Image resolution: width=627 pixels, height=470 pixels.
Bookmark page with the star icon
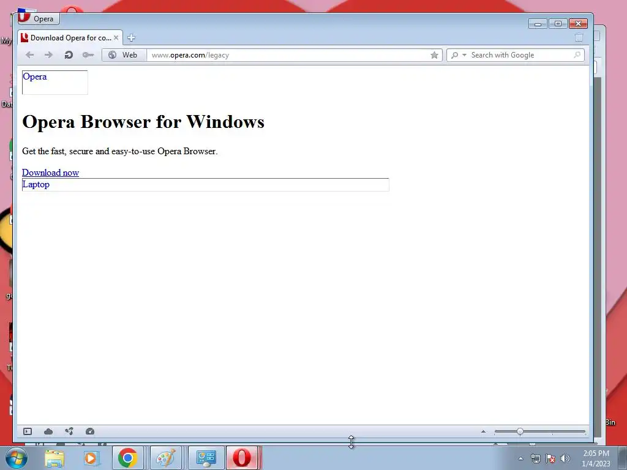[434, 55]
